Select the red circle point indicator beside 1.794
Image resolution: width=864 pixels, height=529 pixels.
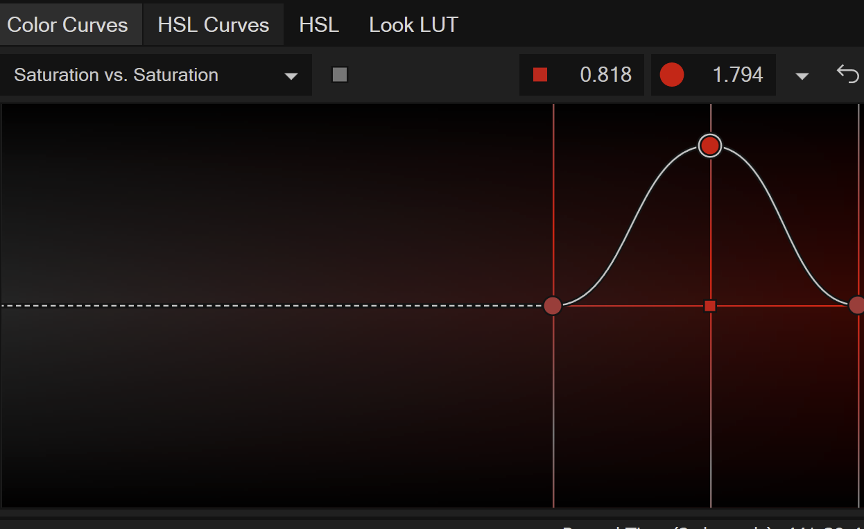(671, 73)
